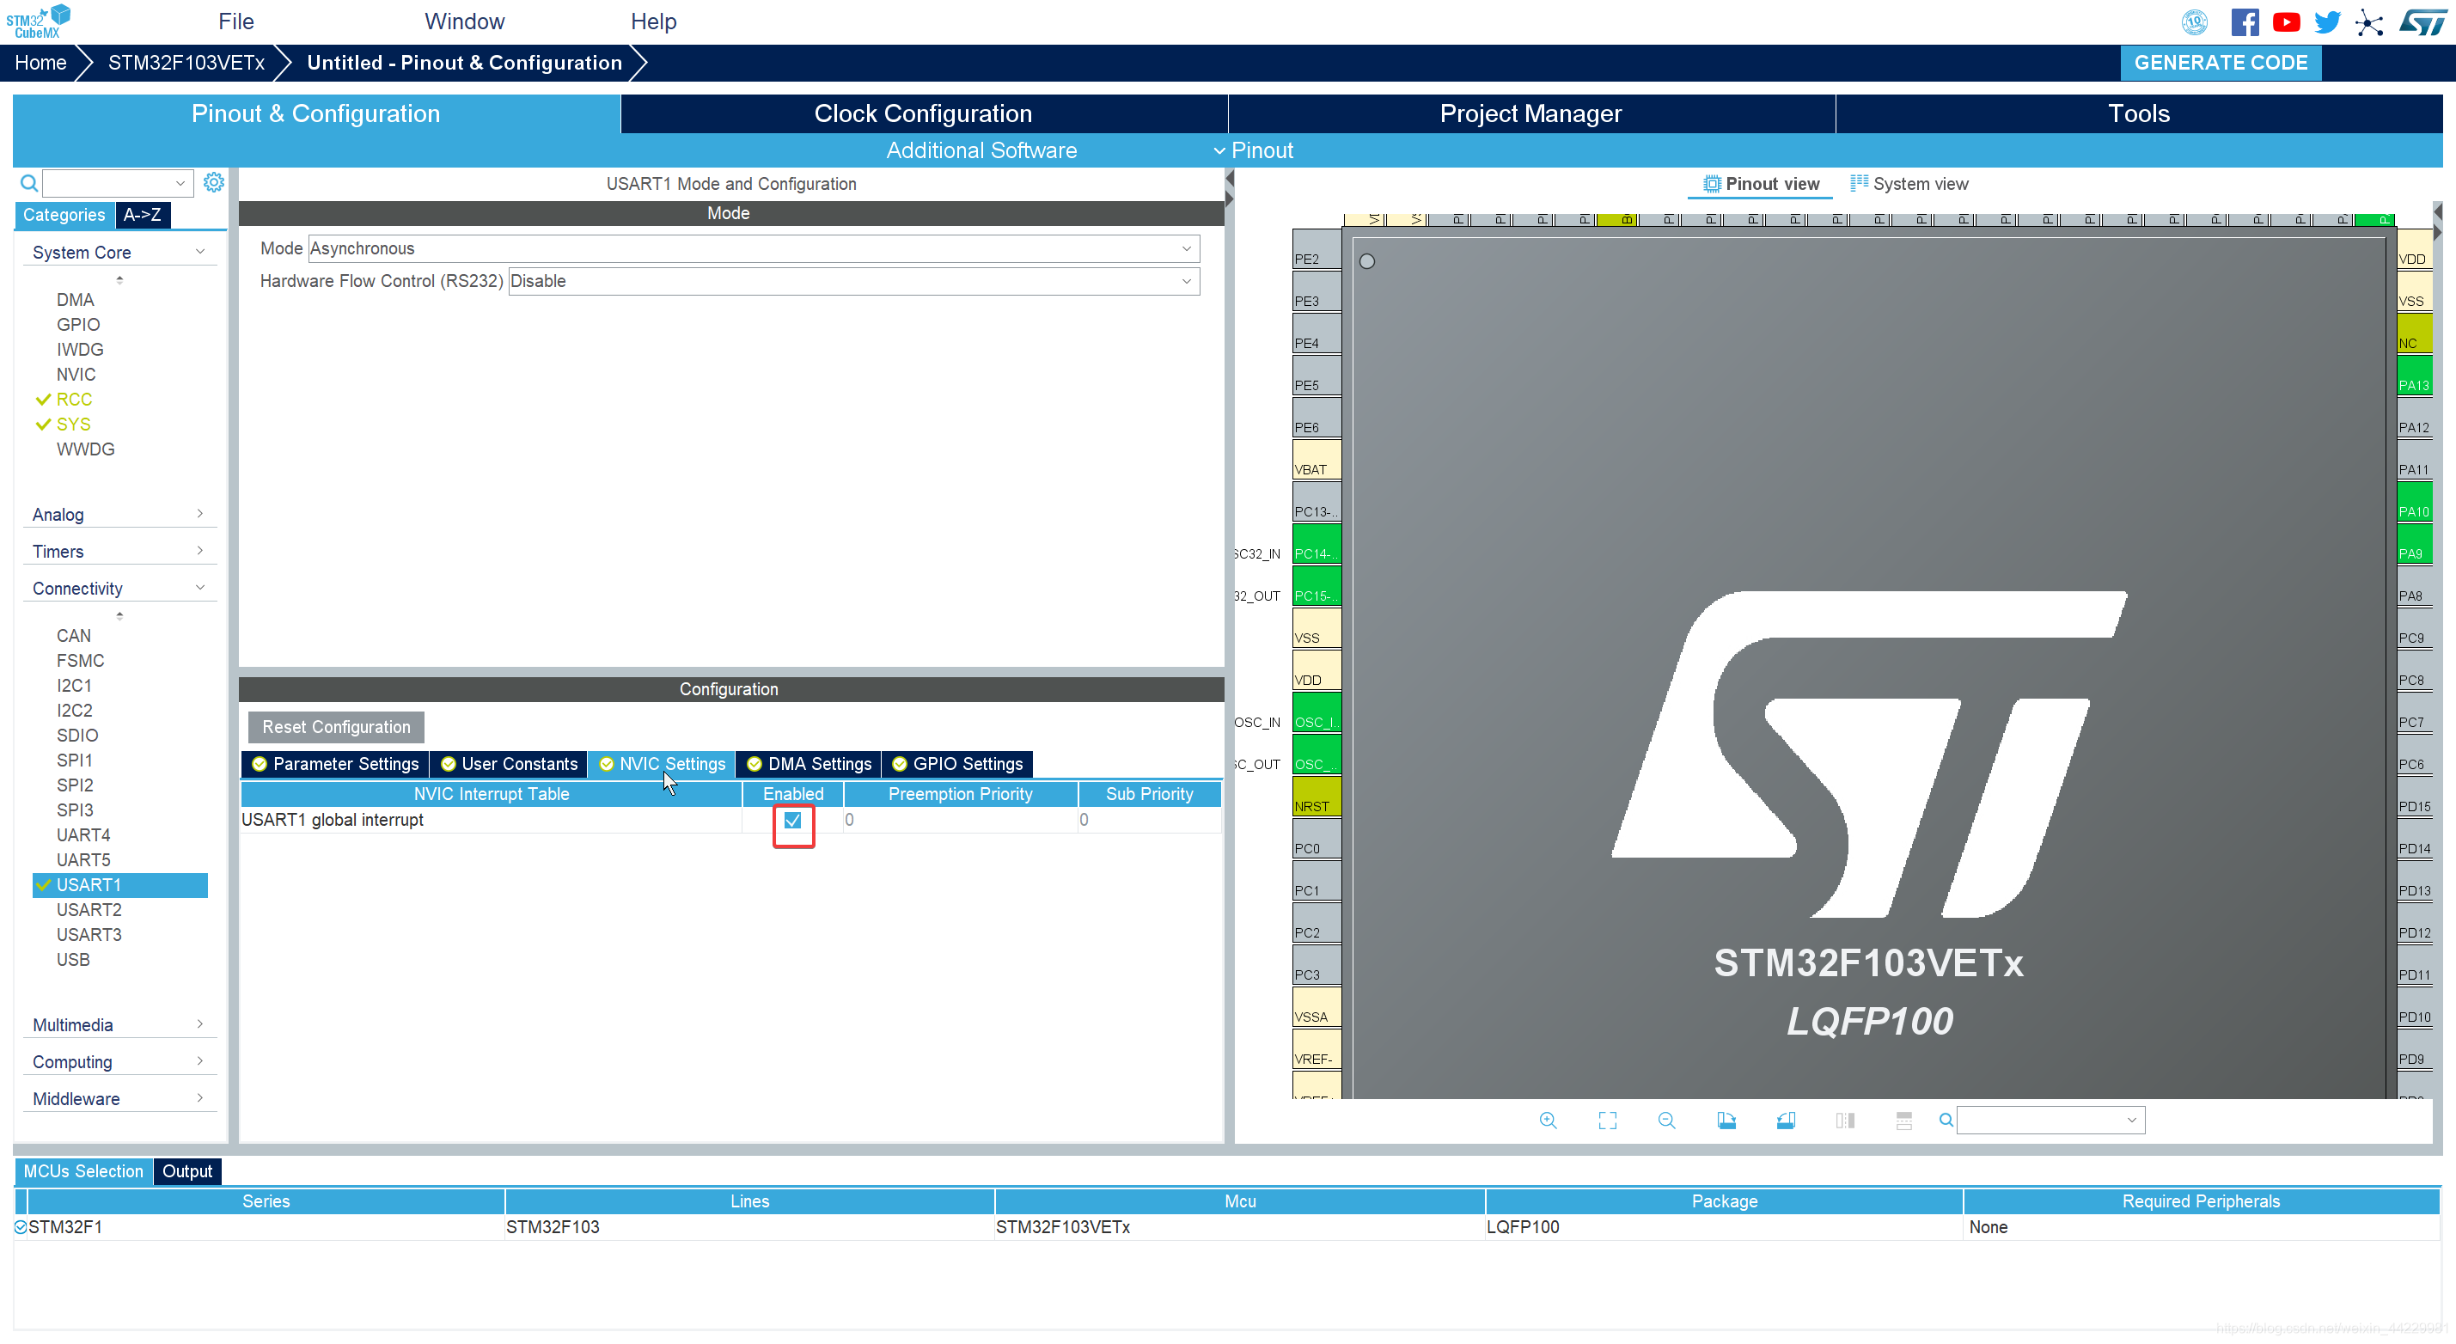Open Additional Software
This screenshot has width=2456, height=1344.
[981, 150]
